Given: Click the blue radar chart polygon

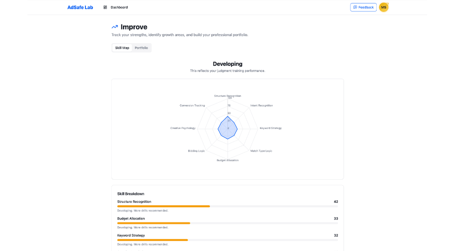Looking at the screenshot, I should tap(228, 128).
